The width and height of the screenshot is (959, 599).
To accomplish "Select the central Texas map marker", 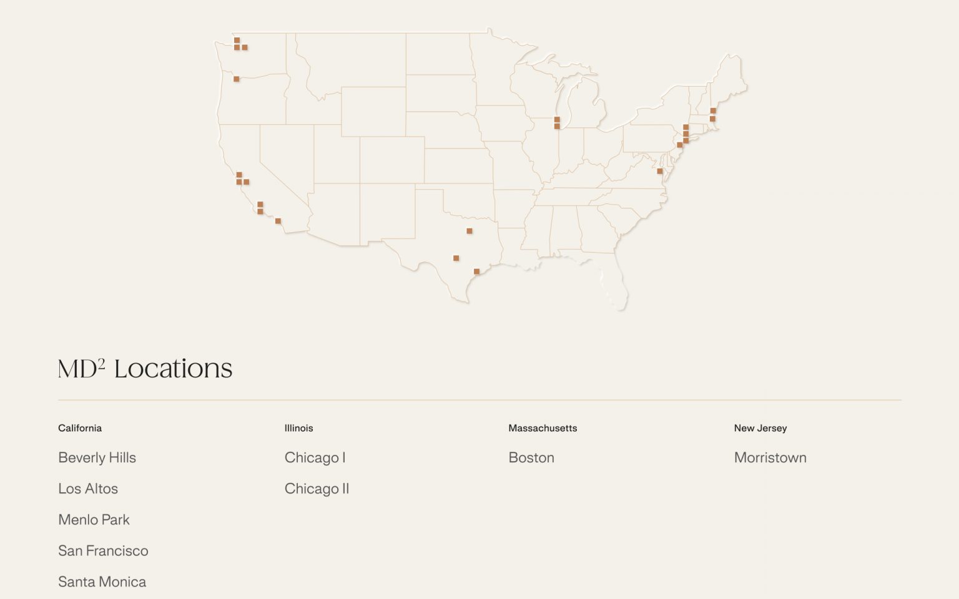I will pyautogui.click(x=456, y=258).
